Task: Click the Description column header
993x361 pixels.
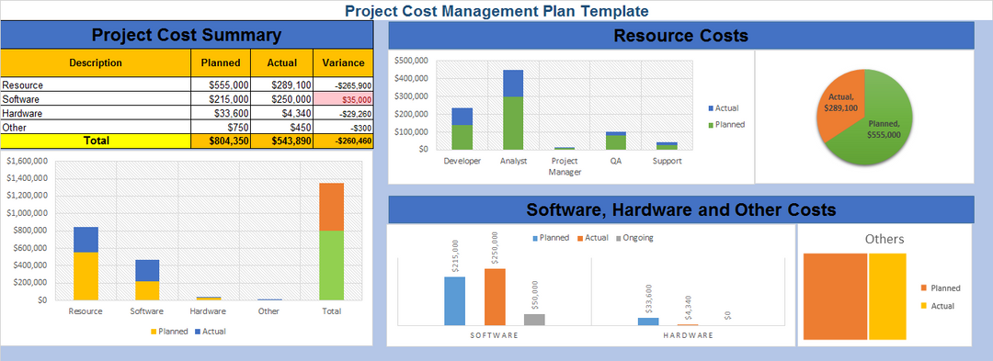Action: tap(96, 62)
